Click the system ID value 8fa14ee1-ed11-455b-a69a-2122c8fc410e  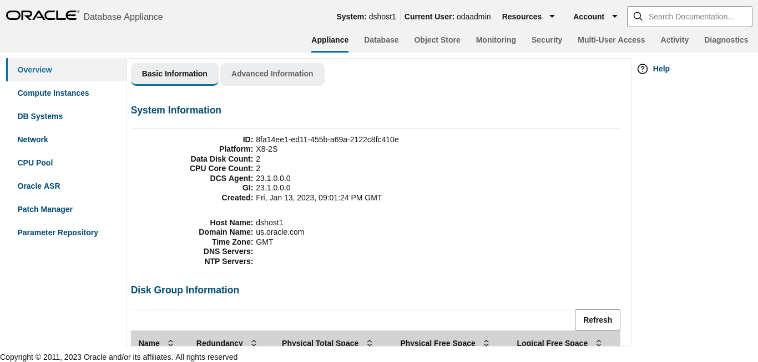coord(327,139)
